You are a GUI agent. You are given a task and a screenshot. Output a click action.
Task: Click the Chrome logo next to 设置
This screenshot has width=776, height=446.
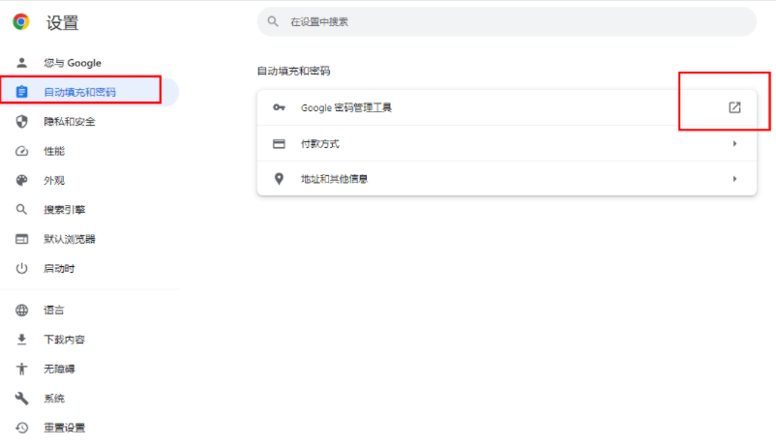(20, 22)
